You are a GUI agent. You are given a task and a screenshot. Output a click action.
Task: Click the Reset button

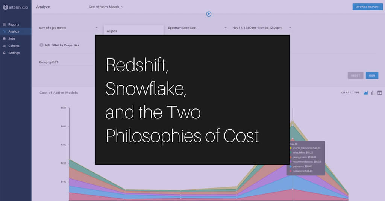pos(355,75)
